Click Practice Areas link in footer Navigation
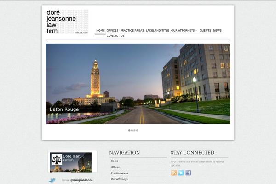 [x=120, y=173]
